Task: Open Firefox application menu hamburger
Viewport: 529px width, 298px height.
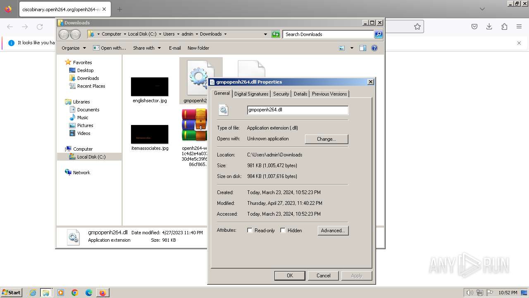Action: 519,26
